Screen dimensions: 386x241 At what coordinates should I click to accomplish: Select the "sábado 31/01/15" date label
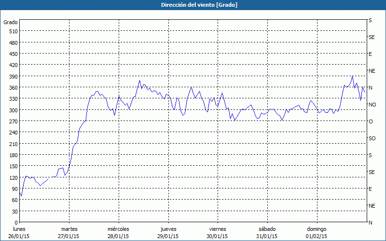pos(267,233)
